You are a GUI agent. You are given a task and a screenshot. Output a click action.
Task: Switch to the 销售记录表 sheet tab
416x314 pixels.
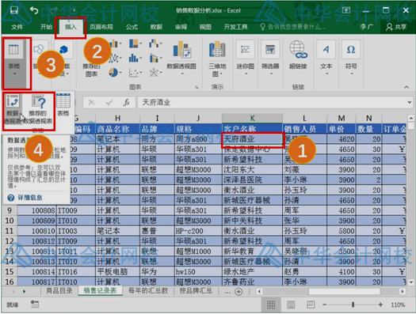tap(100, 291)
